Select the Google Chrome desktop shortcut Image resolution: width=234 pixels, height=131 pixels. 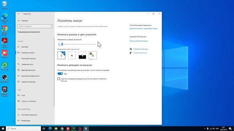pos(4,30)
